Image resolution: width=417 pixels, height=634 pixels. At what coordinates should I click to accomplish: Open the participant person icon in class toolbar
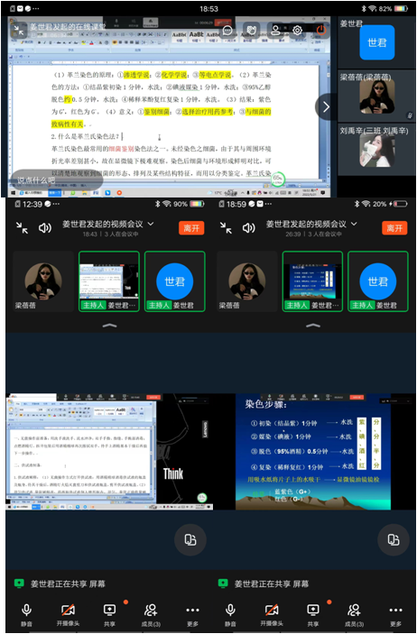[x=275, y=31]
